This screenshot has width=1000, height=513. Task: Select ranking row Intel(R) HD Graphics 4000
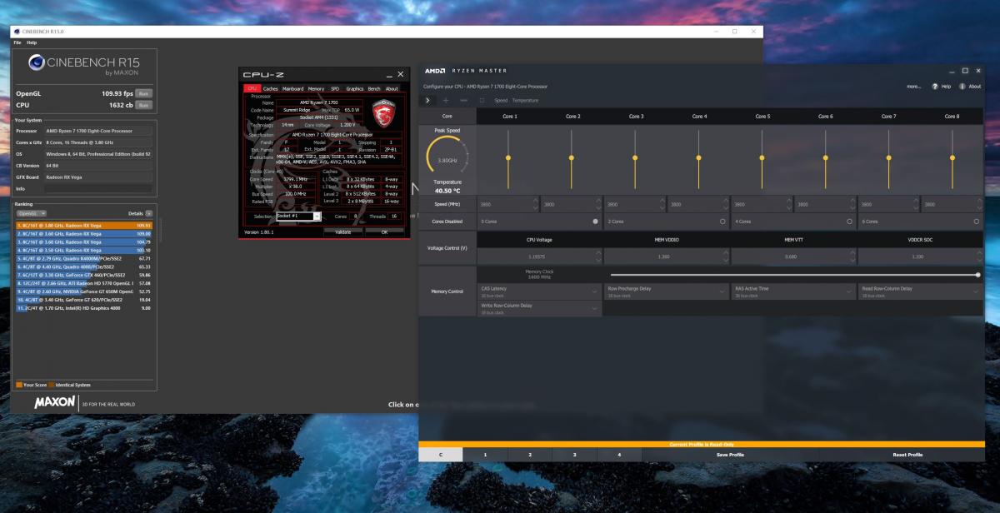[84, 308]
